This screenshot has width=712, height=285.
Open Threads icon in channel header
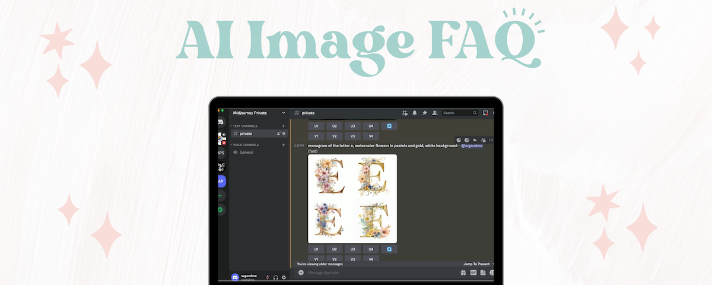(x=405, y=112)
